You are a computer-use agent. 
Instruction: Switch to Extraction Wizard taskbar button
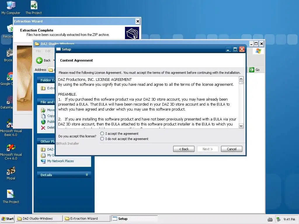coord(87,218)
